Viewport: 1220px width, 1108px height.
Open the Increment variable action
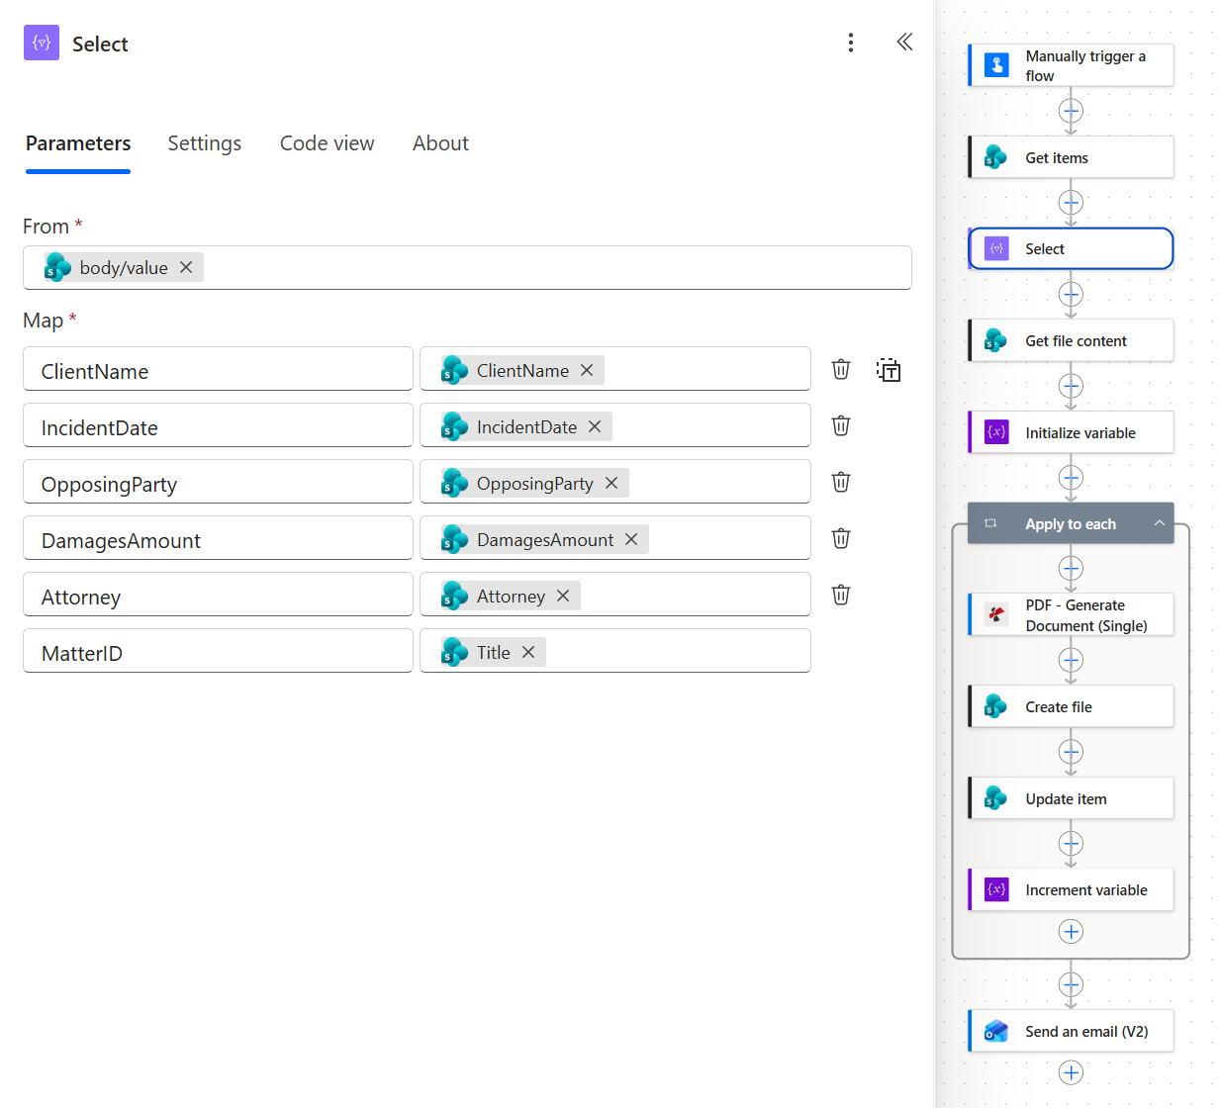[x=1071, y=889]
